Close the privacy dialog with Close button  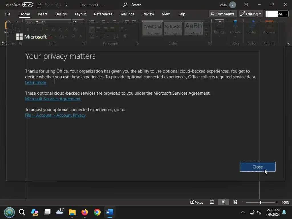pyautogui.click(x=257, y=167)
